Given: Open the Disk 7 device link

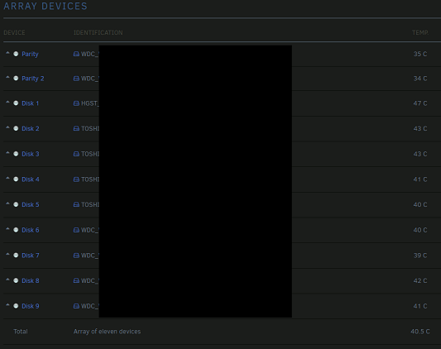Looking at the screenshot, I should click(x=31, y=256).
